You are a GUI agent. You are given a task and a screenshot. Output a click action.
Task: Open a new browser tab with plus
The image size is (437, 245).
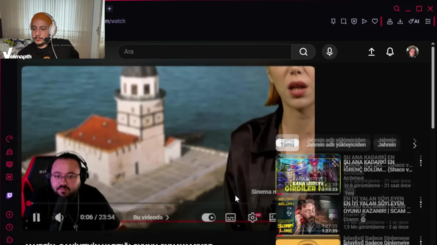tap(109, 9)
